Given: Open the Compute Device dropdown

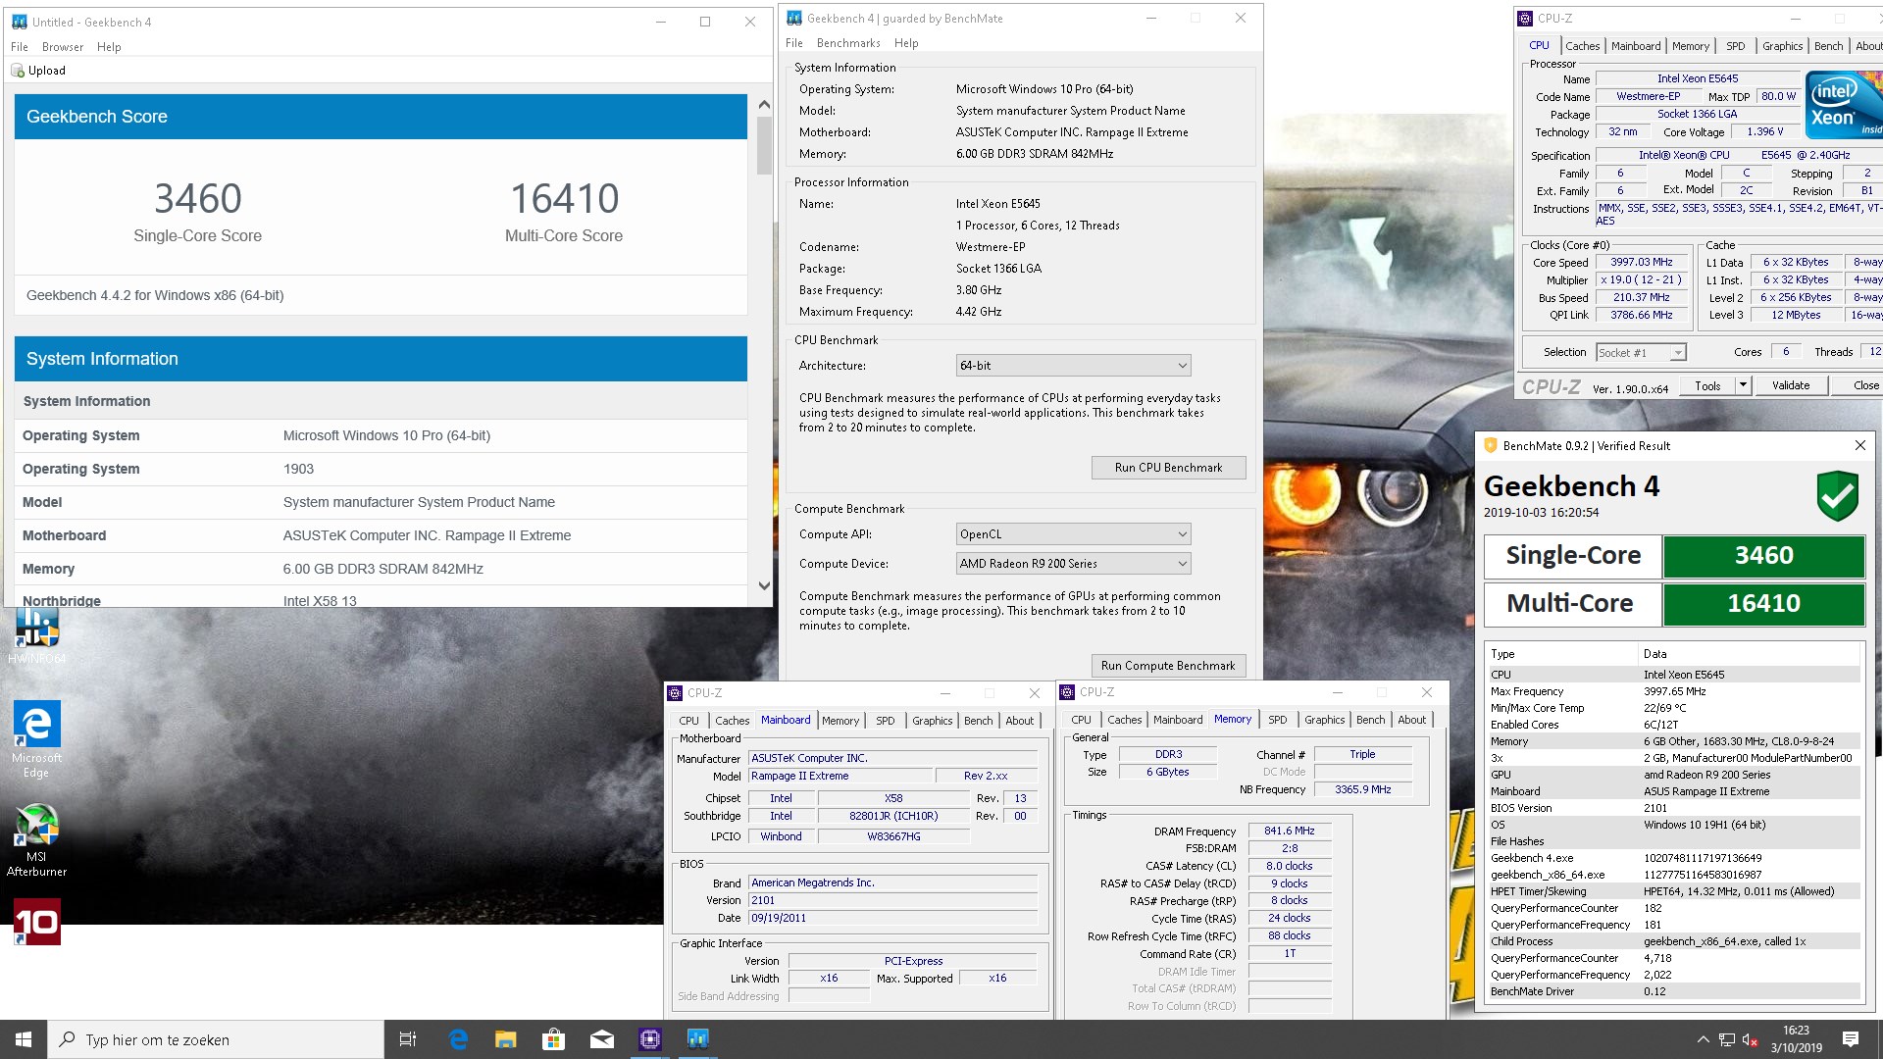Looking at the screenshot, I should point(1073,564).
